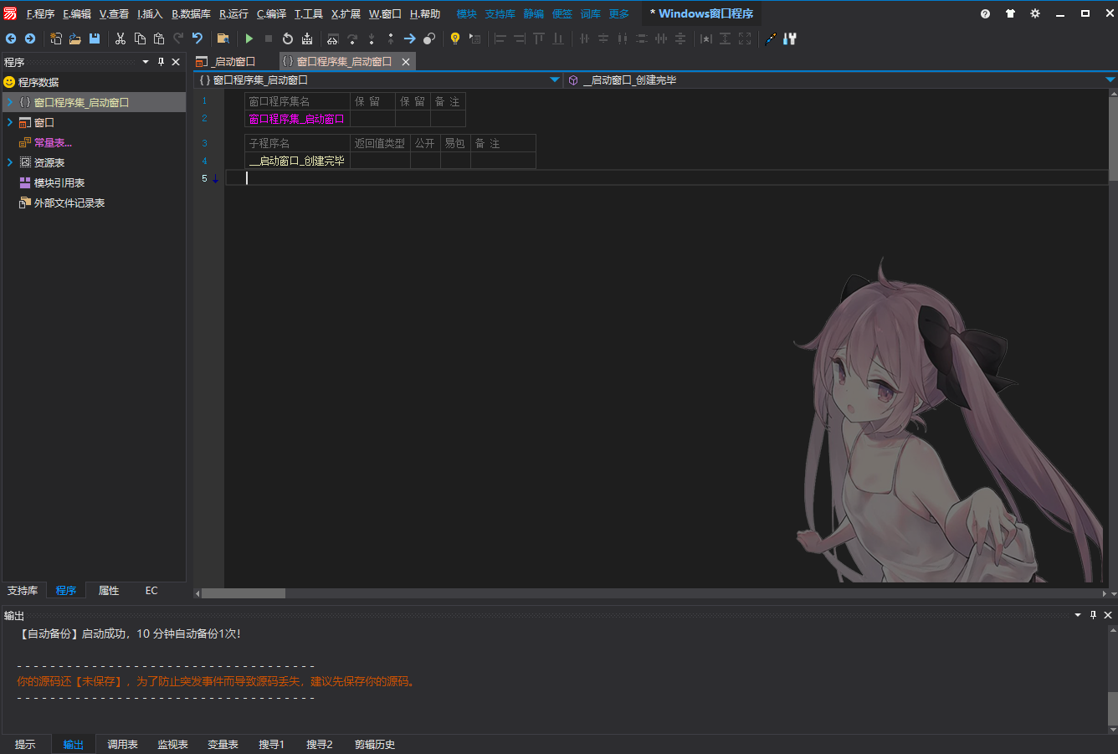1118x754 pixels.
Task: Click the help question mark icon
Action: (986, 13)
